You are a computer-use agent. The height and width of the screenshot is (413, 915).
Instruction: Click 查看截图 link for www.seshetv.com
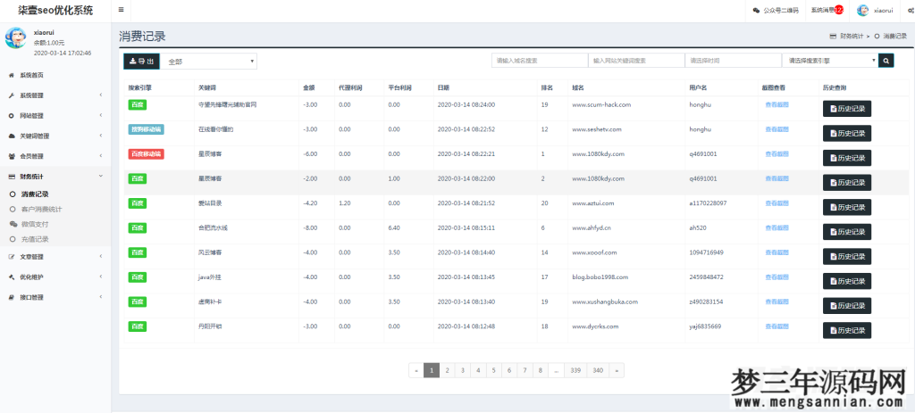coord(776,129)
